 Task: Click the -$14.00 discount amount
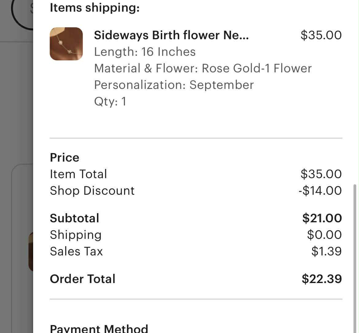(x=320, y=191)
